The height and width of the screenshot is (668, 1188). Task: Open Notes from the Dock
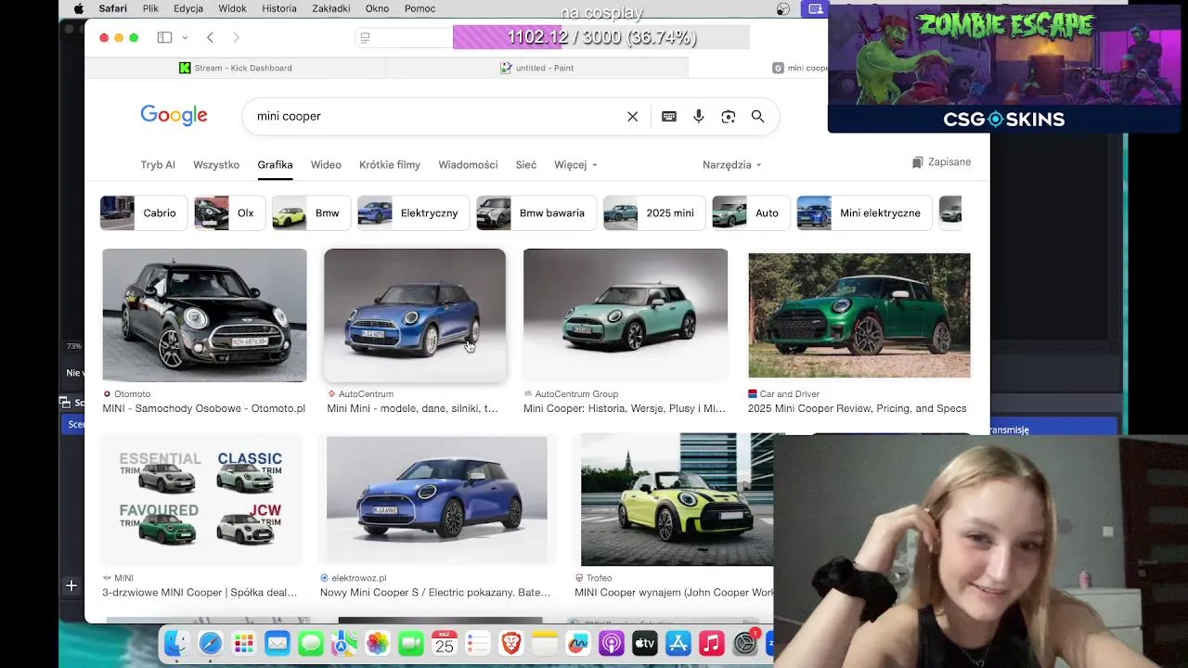(x=545, y=643)
